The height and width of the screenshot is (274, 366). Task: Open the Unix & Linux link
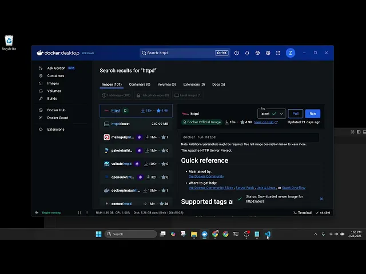tap(266, 188)
